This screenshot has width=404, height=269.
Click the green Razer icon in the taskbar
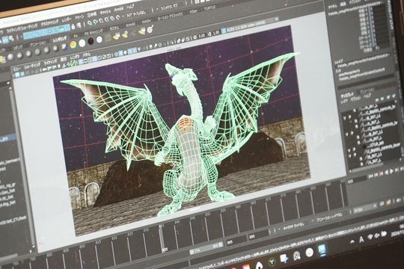(x=272, y=261)
